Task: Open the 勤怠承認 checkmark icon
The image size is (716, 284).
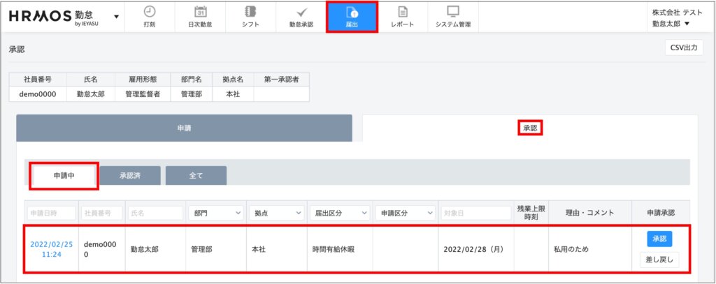Action: tap(301, 12)
